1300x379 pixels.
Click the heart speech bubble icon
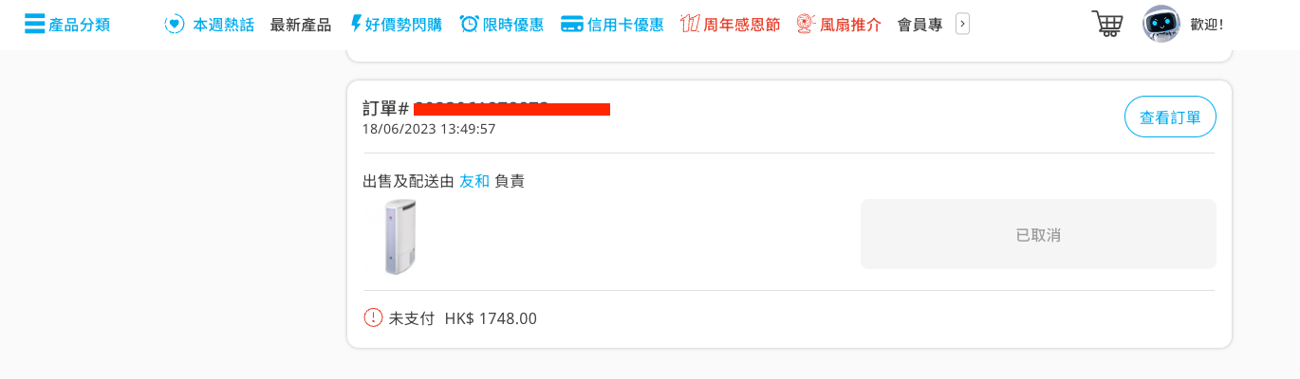(175, 25)
